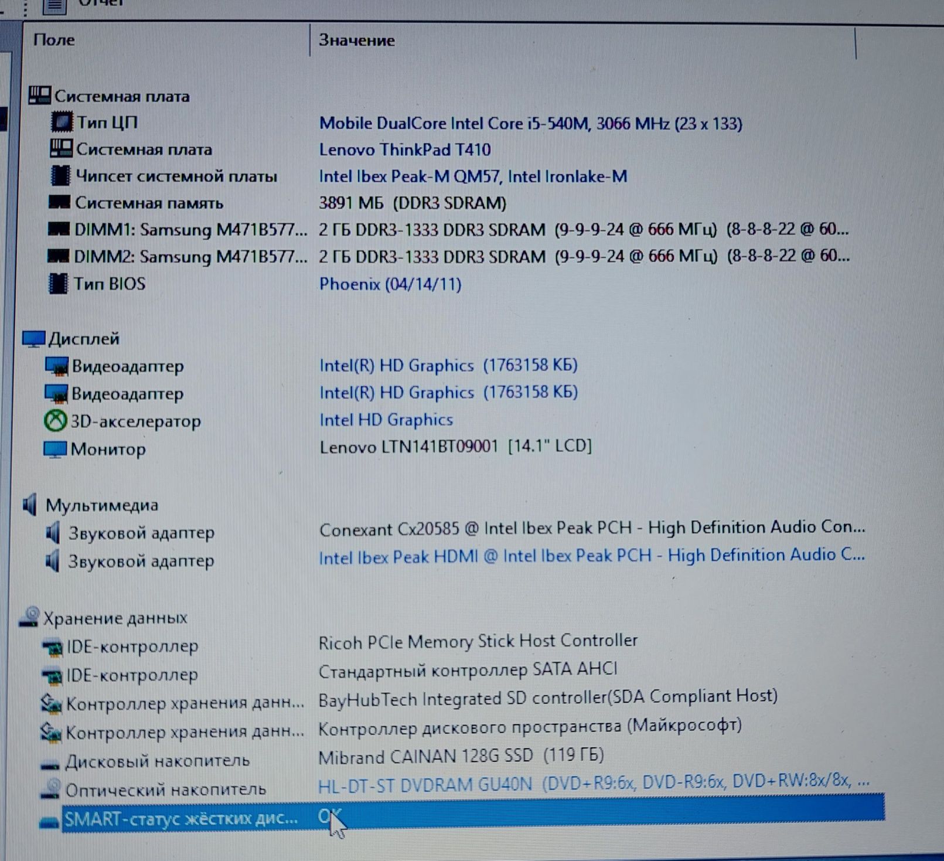Select the Оптический накопитель field label
The image size is (944, 861).
[165, 789]
